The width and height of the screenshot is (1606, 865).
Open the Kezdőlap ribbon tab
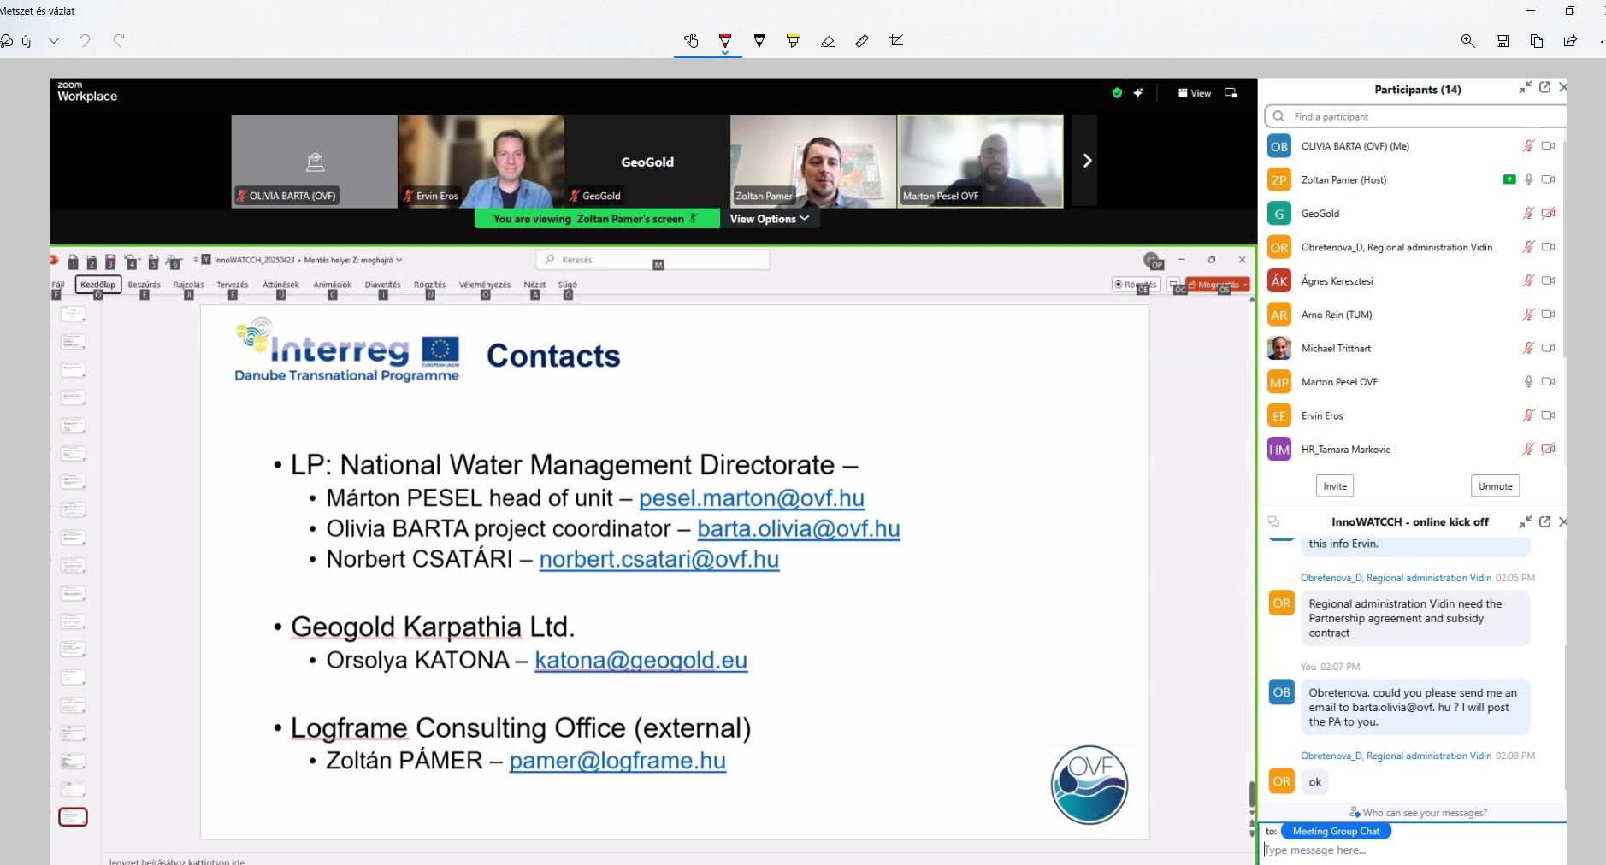click(98, 285)
